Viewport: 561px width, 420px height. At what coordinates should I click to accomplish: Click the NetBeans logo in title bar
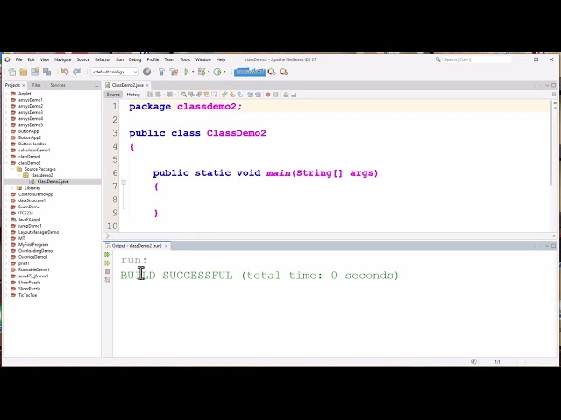tap(7, 59)
